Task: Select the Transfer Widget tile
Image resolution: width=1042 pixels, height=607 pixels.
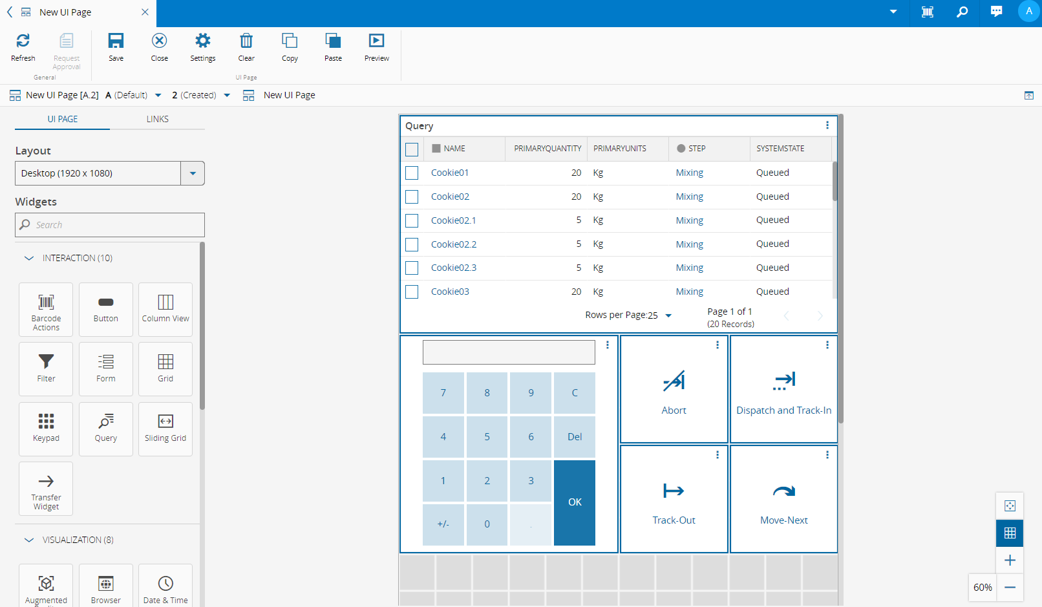Action: pyautogui.click(x=46, y=489)
